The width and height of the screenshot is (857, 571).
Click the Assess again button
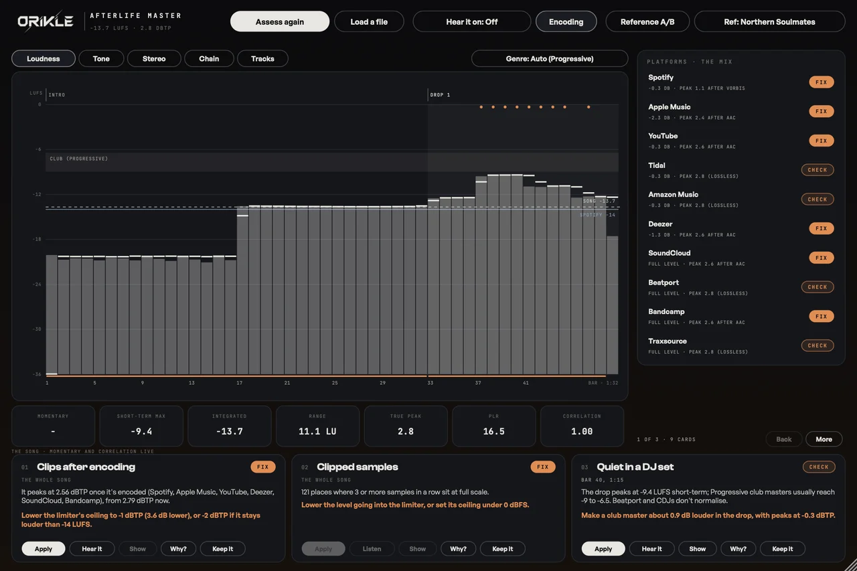280,21
